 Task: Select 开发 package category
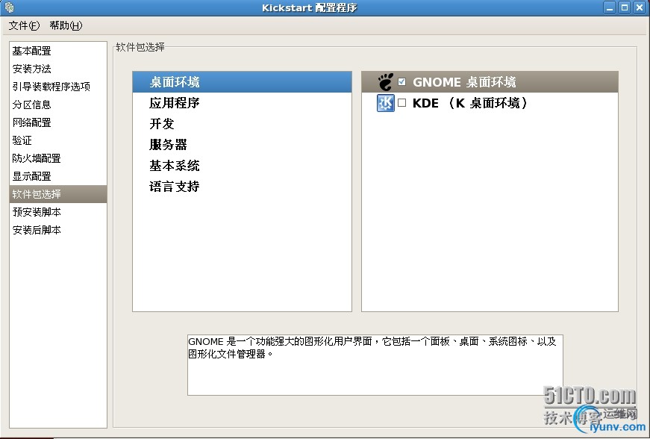point(242,123)
